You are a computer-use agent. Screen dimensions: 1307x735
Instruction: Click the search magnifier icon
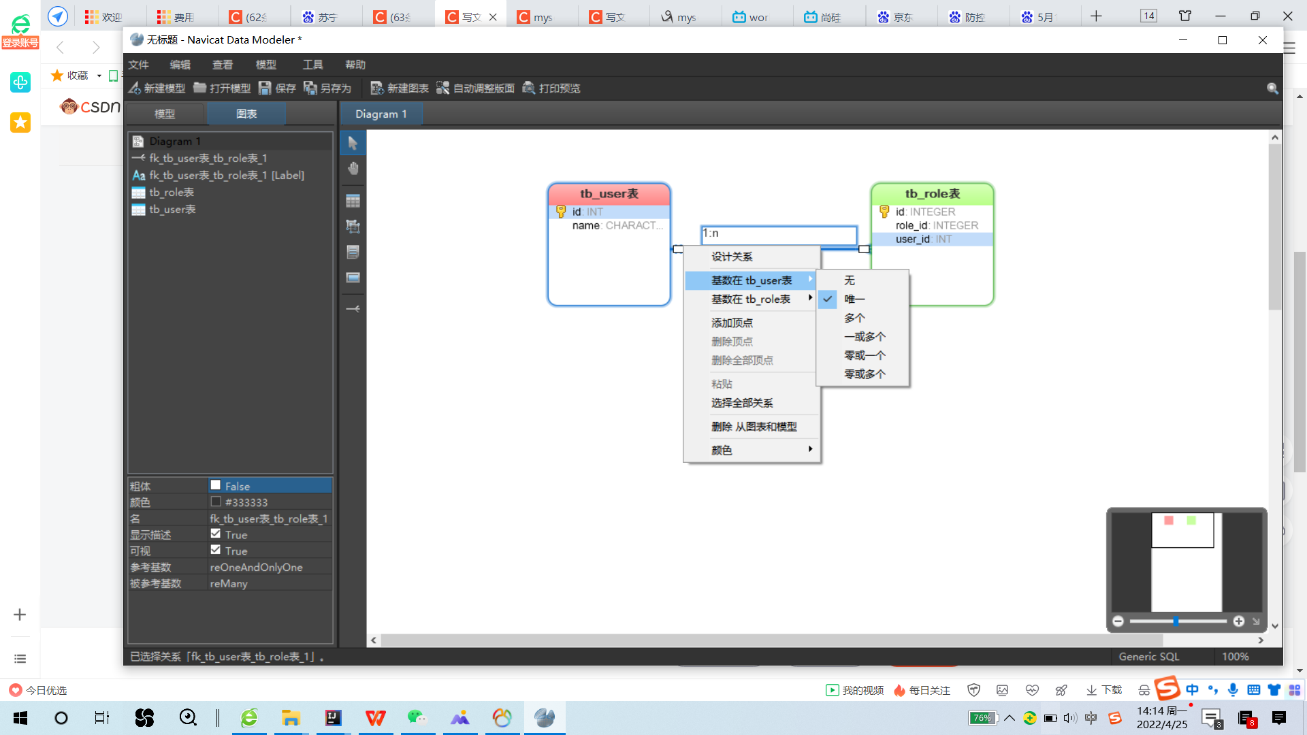[1272, 88]
